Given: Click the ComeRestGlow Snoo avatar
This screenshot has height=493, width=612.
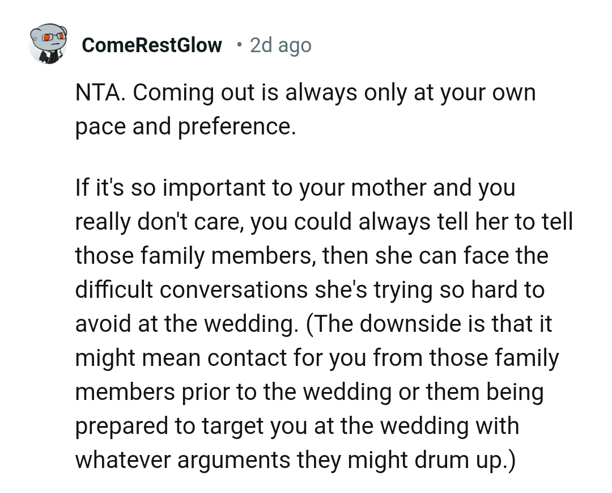Looking at the screenshot, I should (48, 44).
